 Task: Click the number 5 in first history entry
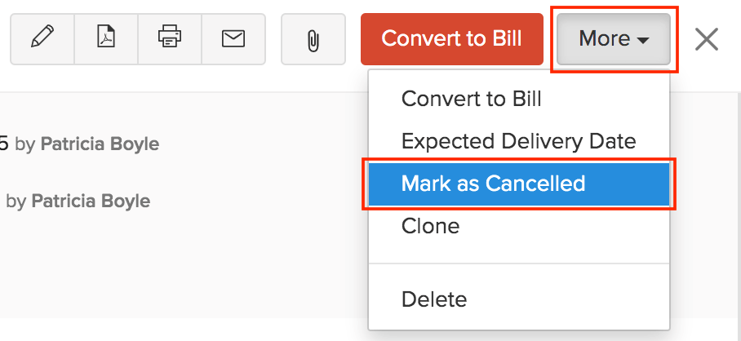coord(4,144)
